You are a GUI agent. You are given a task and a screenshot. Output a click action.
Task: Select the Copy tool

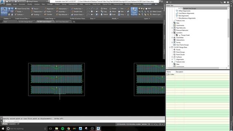(104, 12)
